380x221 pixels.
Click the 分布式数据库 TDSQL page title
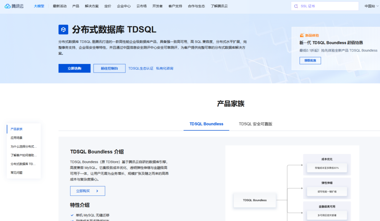pos(114,30)
